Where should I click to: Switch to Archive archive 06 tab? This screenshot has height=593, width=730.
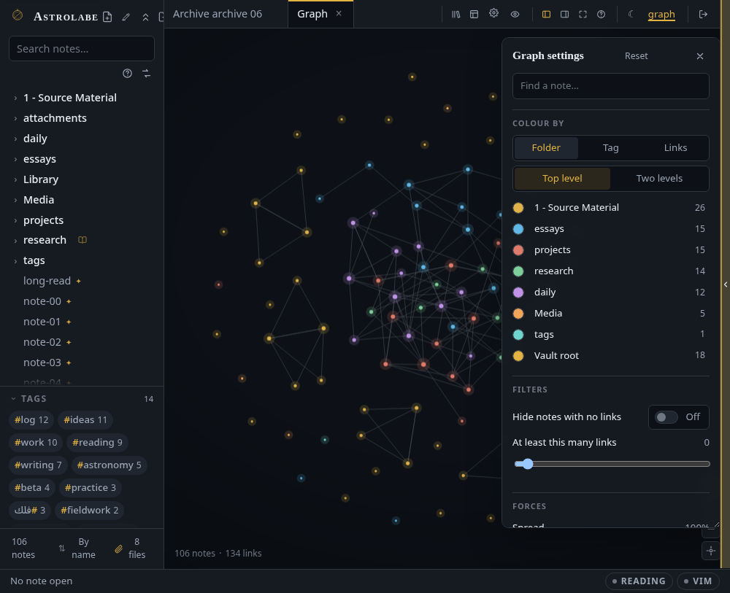coord(218,14)
